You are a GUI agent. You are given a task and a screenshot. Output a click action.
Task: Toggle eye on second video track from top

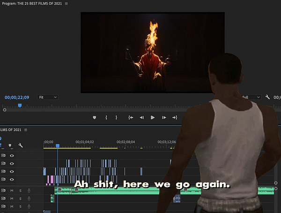(x=12, y=163)
